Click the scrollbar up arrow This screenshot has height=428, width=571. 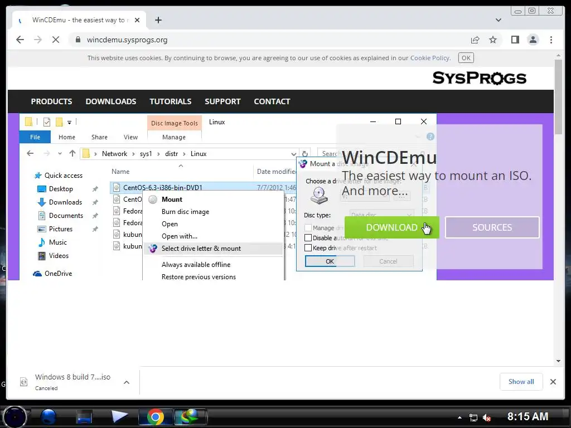point(558,56)
